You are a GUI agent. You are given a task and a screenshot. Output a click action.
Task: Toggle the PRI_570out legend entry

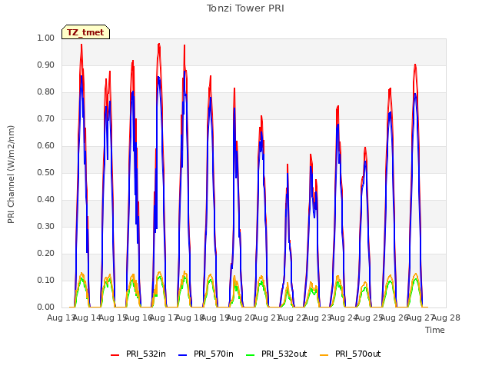[351, 354]
